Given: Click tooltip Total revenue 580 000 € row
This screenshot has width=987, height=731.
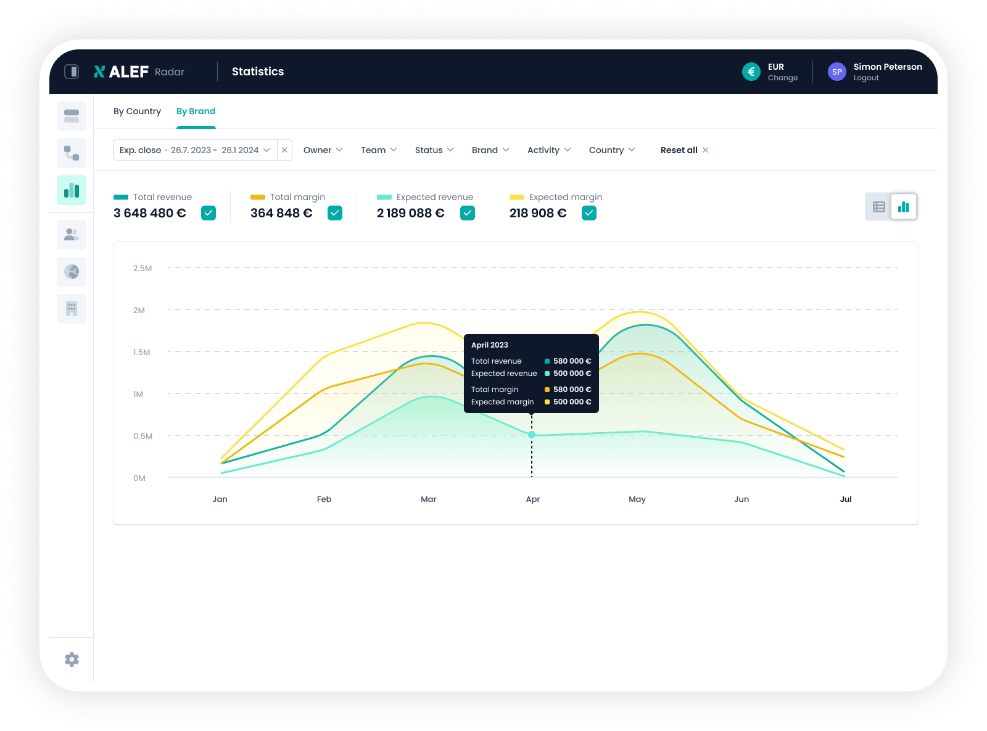Looking at the screenshot, I should pos(531,361).
